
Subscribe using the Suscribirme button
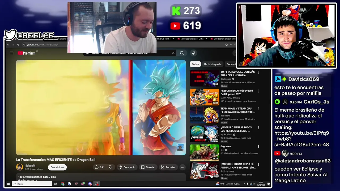point(57,167)
